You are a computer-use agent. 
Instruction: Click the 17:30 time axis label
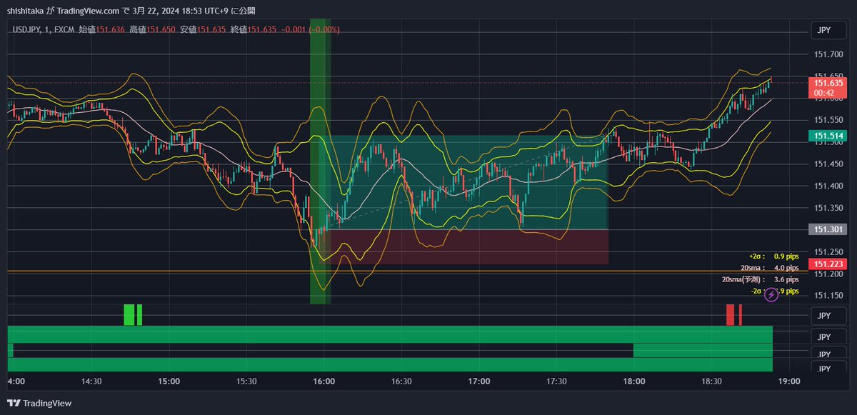(556, 381)
